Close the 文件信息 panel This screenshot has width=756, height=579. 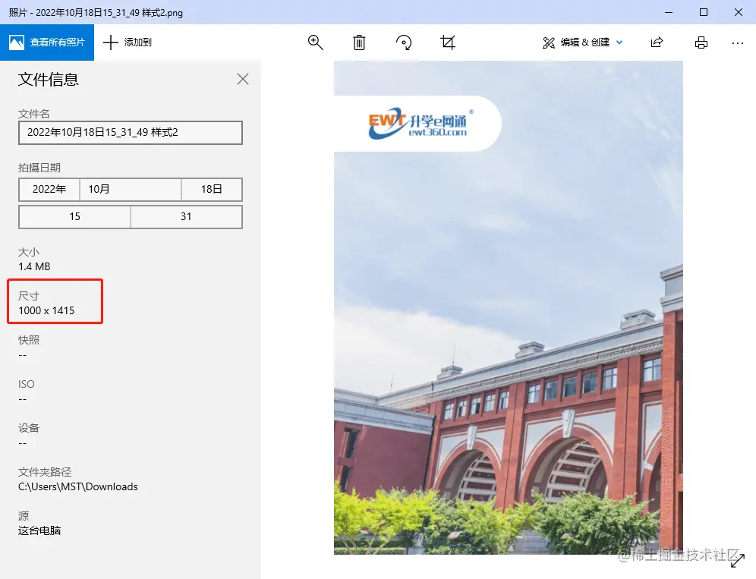tap(243, 79)
